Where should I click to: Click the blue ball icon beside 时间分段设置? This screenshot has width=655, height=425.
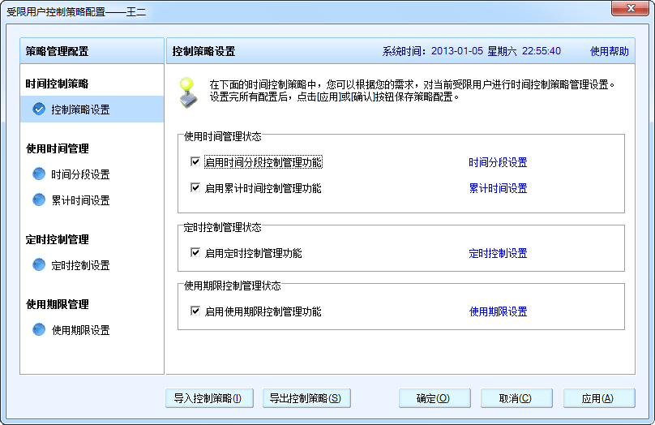(x=39, y=174)
